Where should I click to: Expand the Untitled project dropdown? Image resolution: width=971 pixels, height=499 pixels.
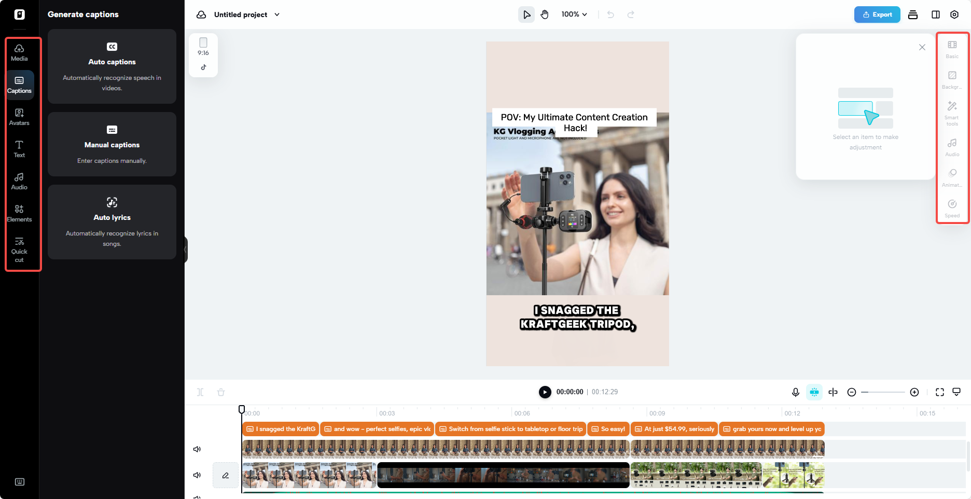277,15
